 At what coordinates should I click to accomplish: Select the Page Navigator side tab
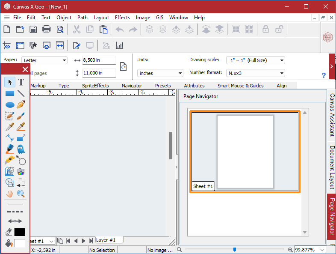[332, 216]
